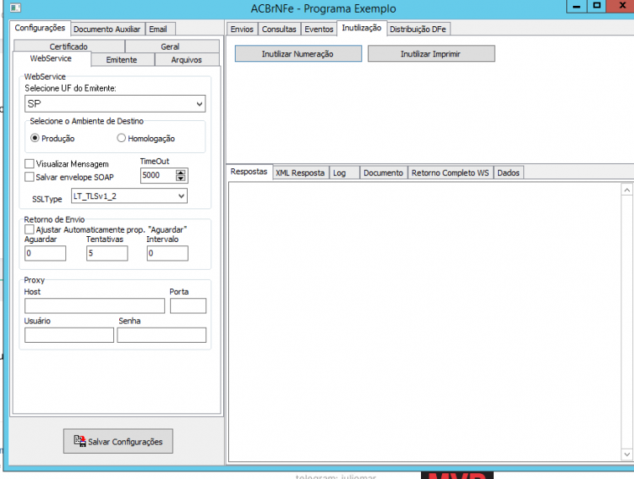Screen dimensions: 634x479
Task: Click the Proxy Usuário input field
Action: [x=69, y=335]
